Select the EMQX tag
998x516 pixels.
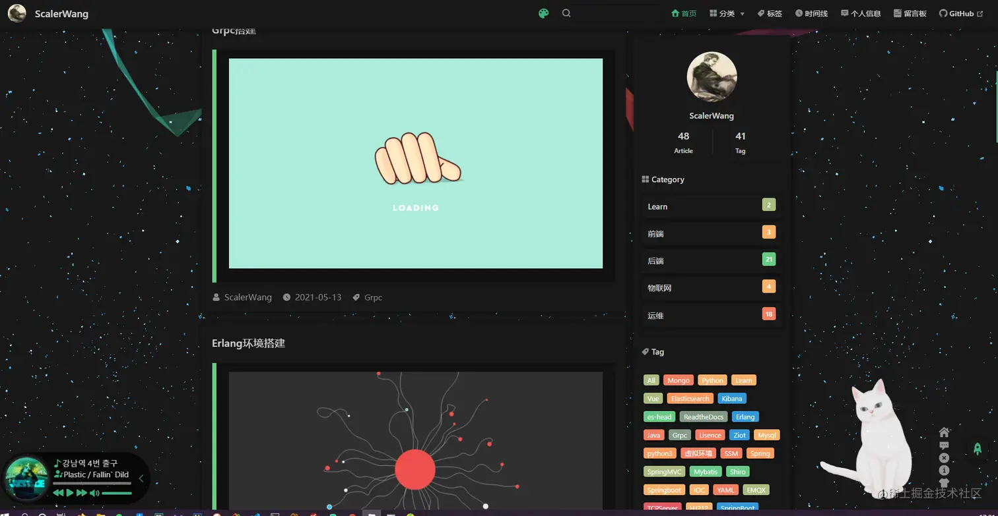756,490
